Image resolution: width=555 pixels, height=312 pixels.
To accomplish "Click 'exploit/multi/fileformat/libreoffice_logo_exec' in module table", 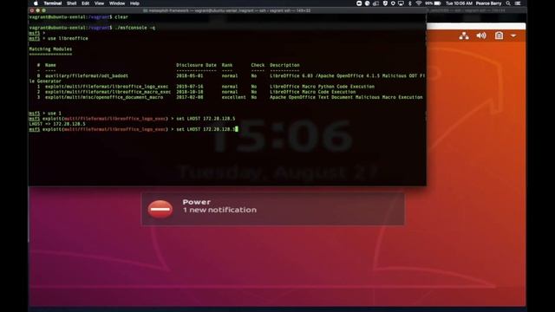I will tap(107, 87).
